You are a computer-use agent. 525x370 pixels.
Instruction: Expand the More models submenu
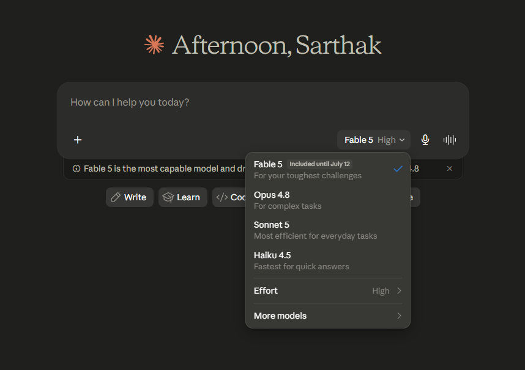[x=327, y=316]
